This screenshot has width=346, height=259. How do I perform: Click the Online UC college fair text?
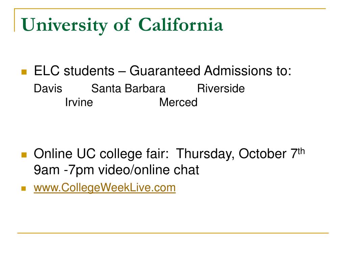pyautogui.click(x=101, y=154)
